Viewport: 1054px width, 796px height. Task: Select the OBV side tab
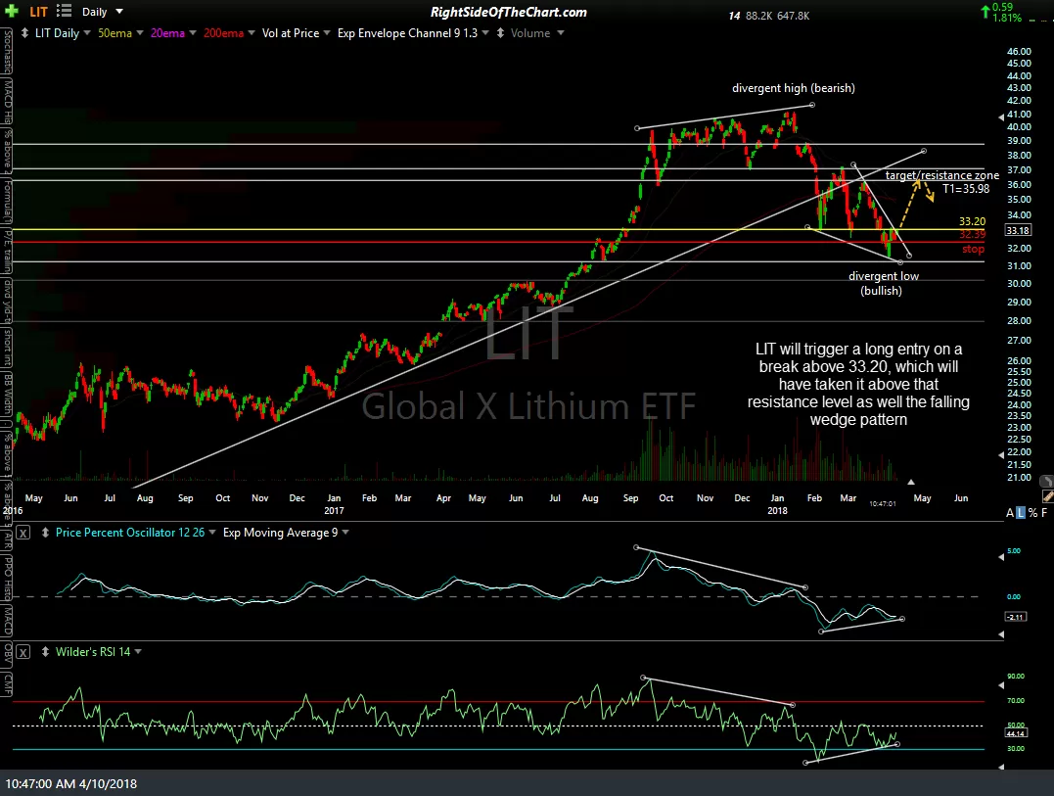point(7,653)
